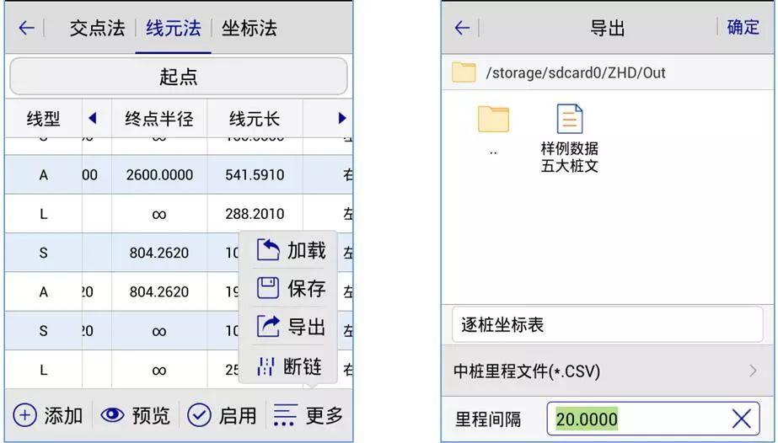
Task: Click the 逐桩坐标表 filename field
Action: pos(608,324)
